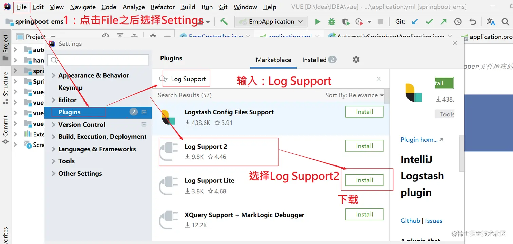Click Install for Log Support 2
Image resolution: width=513 pixels, height=244 pixels.
coord(364,146)
